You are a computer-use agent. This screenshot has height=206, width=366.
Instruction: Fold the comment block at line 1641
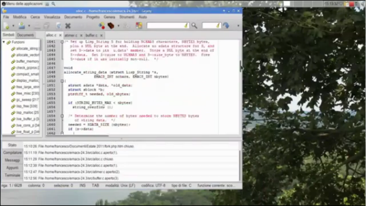[x=62, y=42]
